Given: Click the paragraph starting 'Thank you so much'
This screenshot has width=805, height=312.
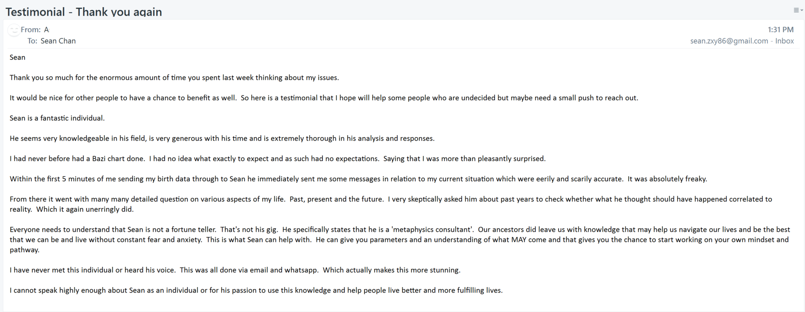Looking at the screenshot, I should 174,78.
